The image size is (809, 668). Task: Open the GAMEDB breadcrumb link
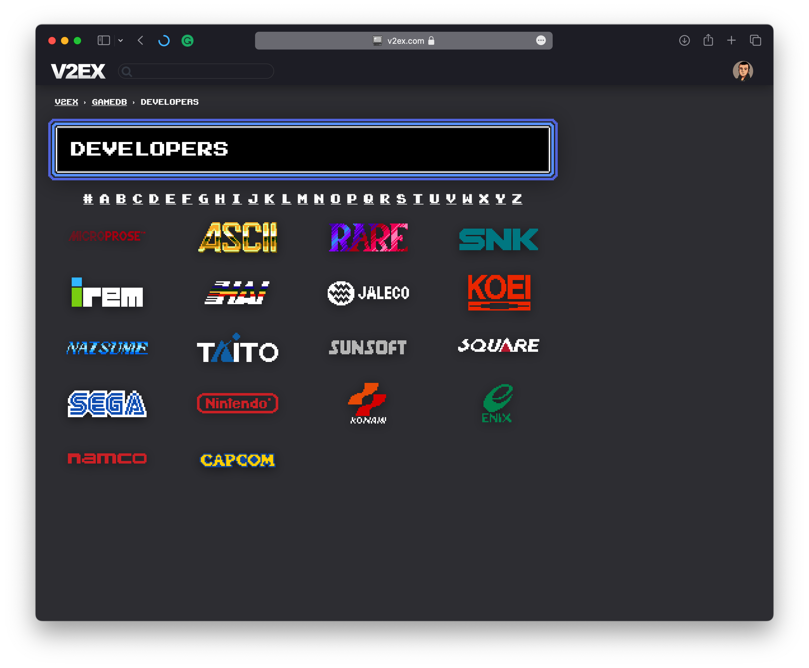pyautogui.click(x=109, y=102)
